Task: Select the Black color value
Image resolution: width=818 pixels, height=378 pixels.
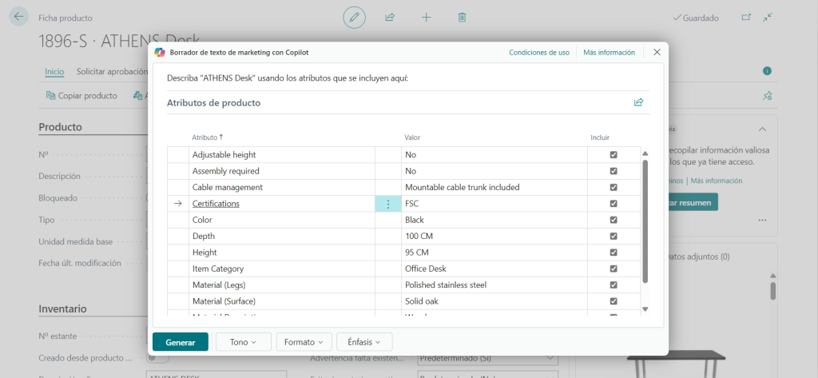Action: click(x=494, y=220)
